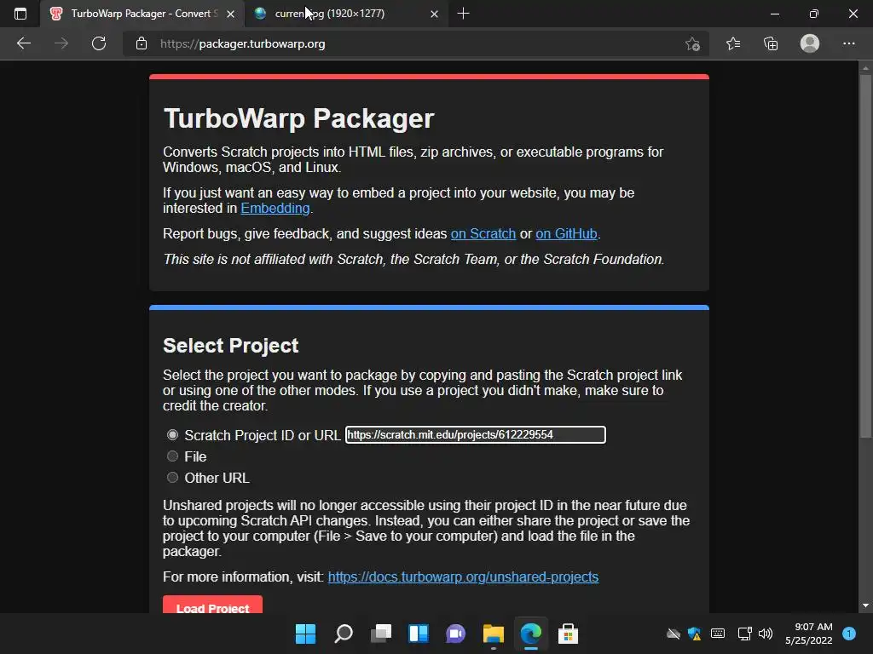Screen dimensions: 873x654
Task: Follow the on GitHub link
Action: [x=566, y=233]
